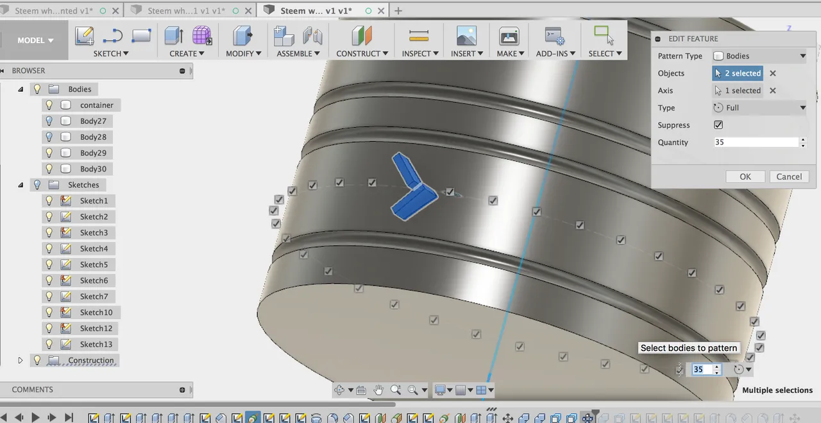
Task: Click the Select tool icon
Action: coord(604,35)
